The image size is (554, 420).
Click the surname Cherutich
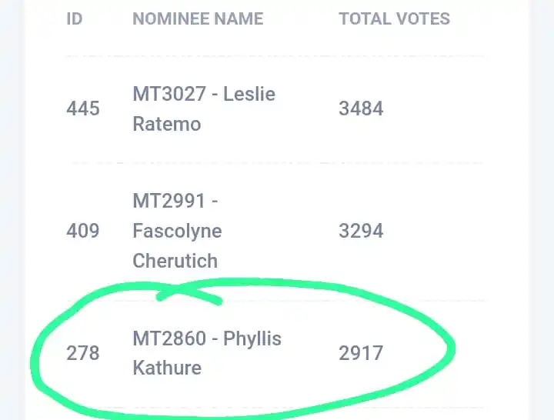pyautogui.click(x=175, y=261)
